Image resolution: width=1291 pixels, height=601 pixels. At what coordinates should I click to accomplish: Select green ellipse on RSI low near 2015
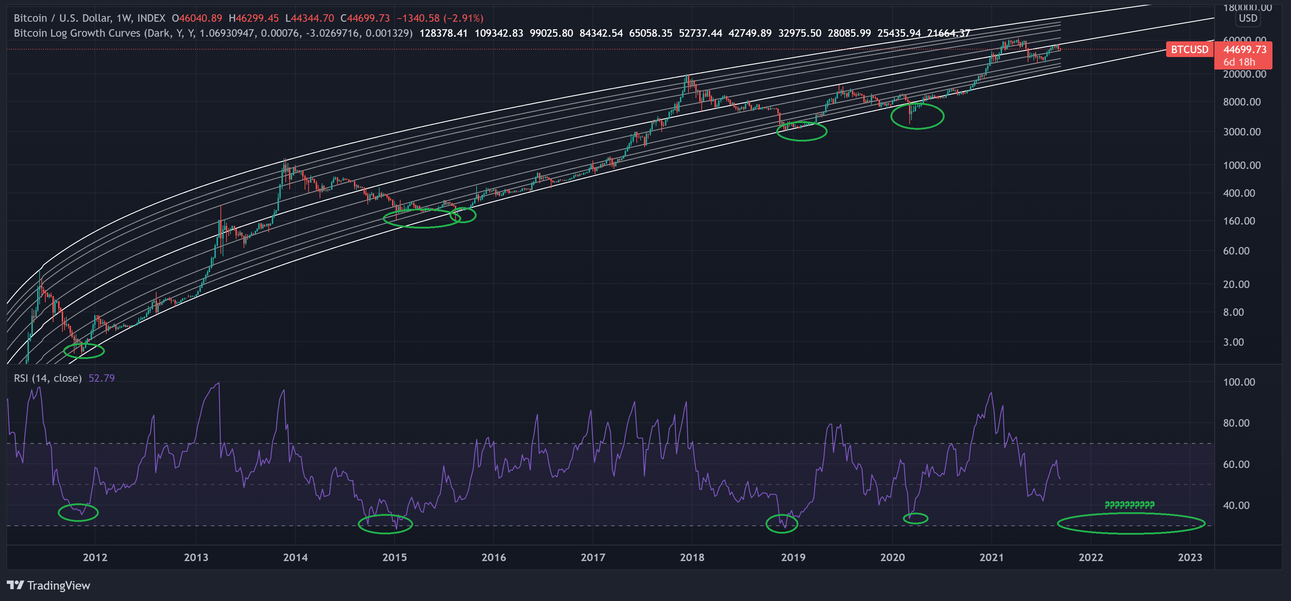click(385, 524)
